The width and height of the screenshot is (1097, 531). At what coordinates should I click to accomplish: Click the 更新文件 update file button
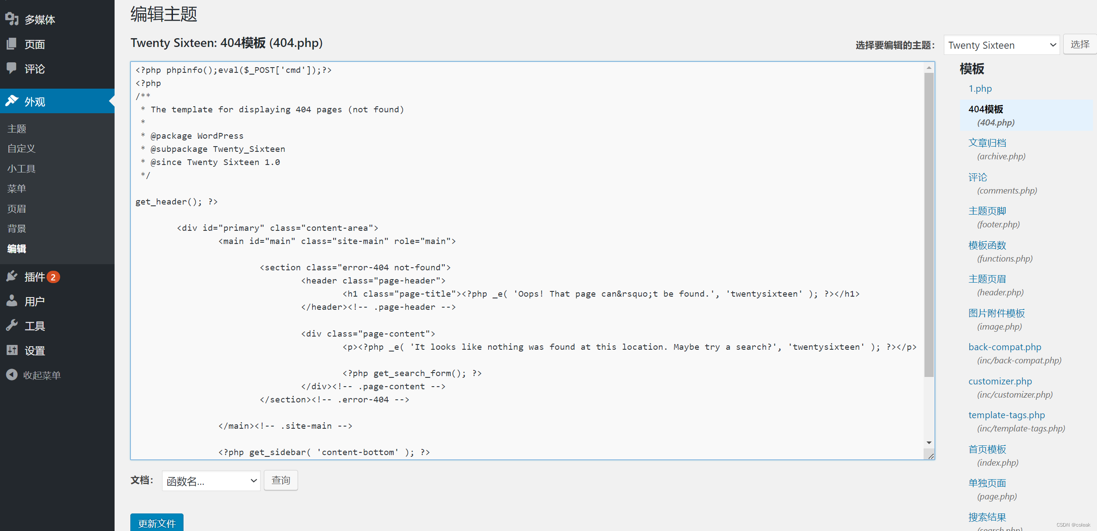coord(156,523)
